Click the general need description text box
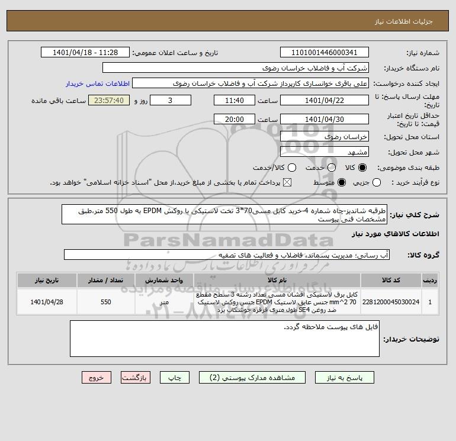This screenshot has height=441, width=456. click(224, 214)
